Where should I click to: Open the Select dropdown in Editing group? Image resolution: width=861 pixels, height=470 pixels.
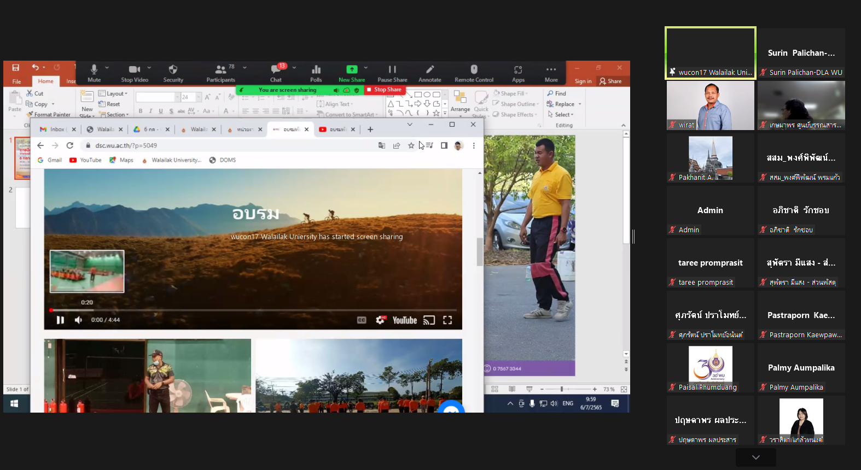[561, 114]
